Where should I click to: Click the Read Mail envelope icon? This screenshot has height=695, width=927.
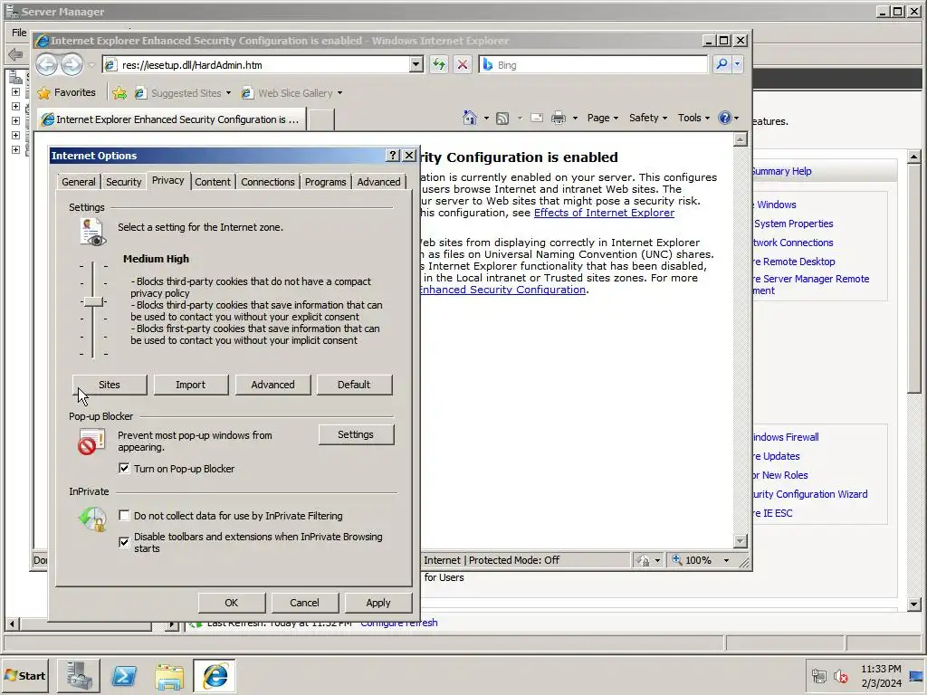[x=536, y=118]
